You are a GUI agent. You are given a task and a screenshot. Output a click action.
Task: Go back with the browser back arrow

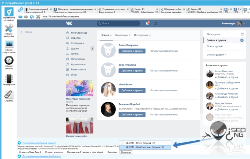[20, 17]
